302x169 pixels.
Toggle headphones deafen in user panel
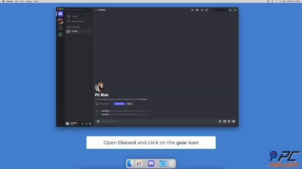(86, 124)
